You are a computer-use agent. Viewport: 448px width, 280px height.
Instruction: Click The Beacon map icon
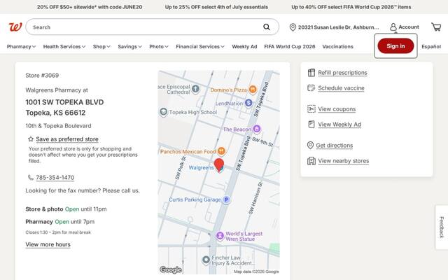[257, 129]
